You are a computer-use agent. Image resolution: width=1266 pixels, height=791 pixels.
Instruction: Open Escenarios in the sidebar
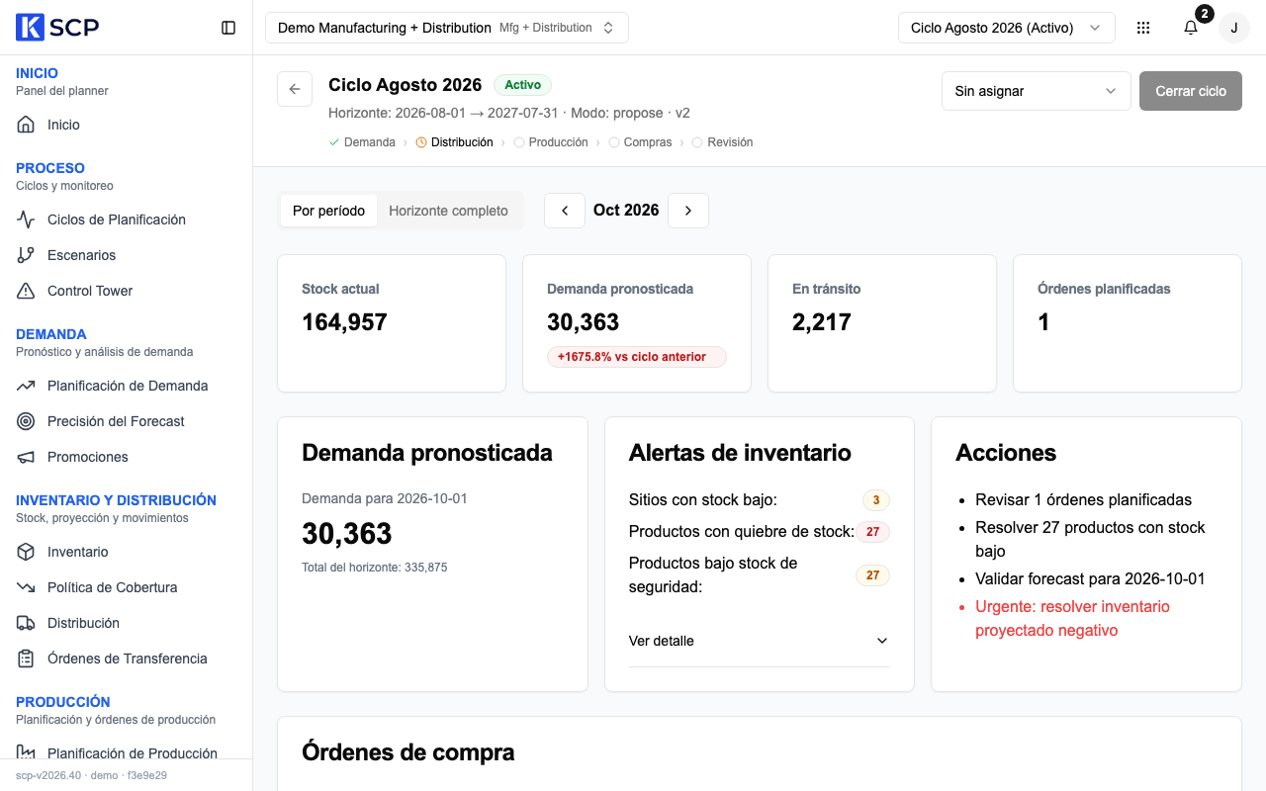[126, 255]
